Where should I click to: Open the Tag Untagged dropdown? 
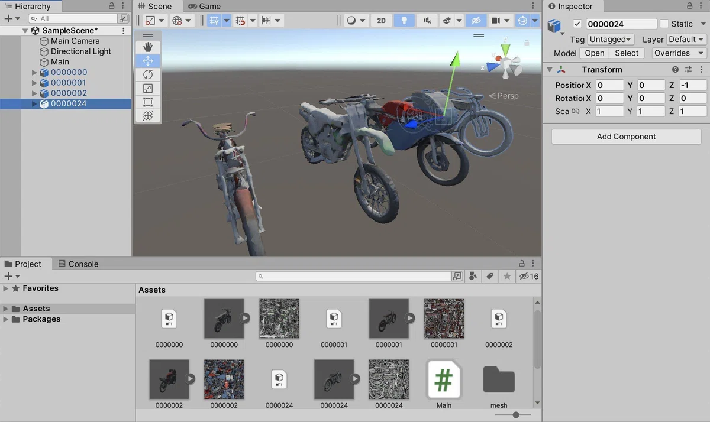[x=611, y=39]
